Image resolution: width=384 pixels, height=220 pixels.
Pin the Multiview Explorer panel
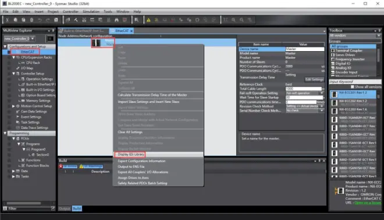tap(53, 31)
